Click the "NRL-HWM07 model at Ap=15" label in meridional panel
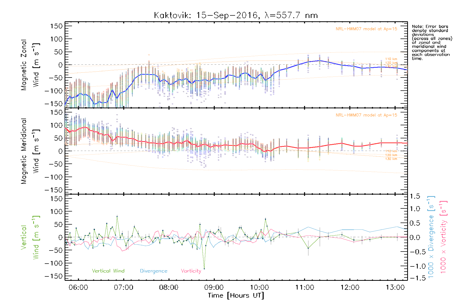This screenshot has height=308, width=463. pos(366,115)
